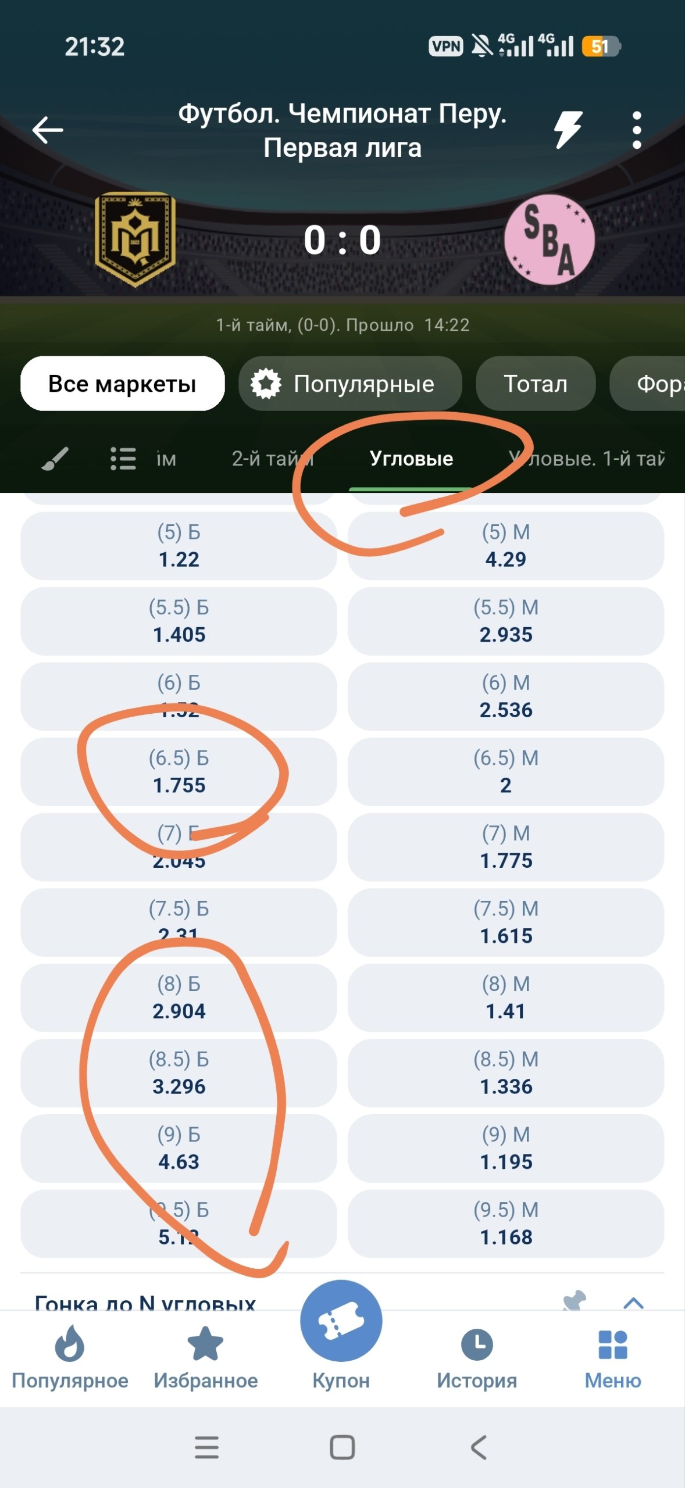Open История clock icon
Screen dimensions: 685x1488
[477, 1344]
